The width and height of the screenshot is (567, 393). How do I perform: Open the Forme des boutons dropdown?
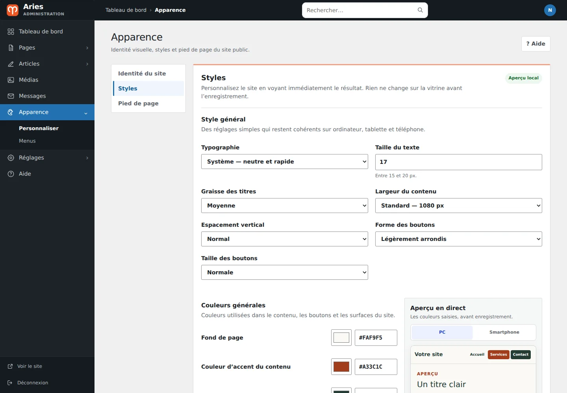[x=459, y=239]
